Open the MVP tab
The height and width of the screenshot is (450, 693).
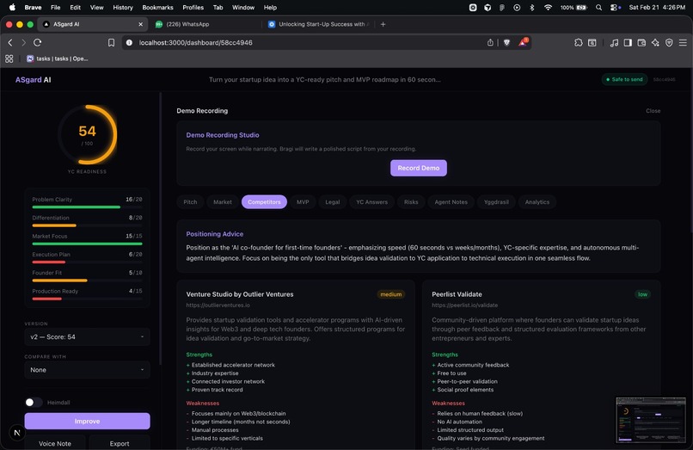[x=303, y=202]
